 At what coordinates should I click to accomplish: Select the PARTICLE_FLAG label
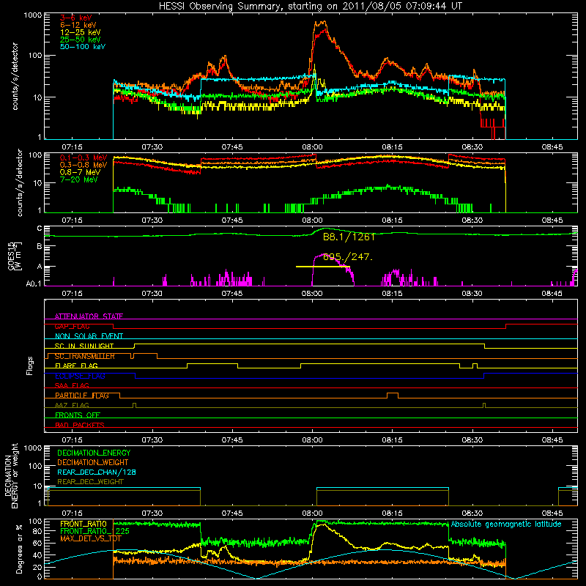[x=82, y=396]
